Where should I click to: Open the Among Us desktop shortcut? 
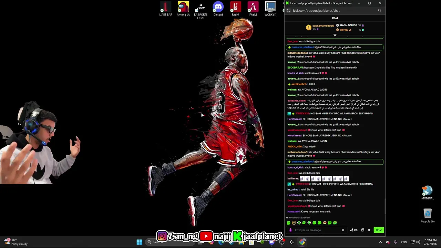click(x=183, y=9)
